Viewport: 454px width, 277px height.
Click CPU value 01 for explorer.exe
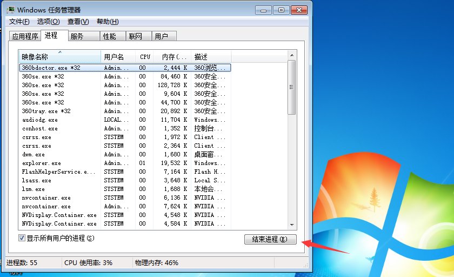[142, 163]
